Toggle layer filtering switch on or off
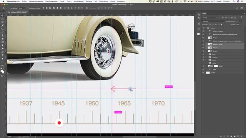246x138 pixels. tap(242, 17)
